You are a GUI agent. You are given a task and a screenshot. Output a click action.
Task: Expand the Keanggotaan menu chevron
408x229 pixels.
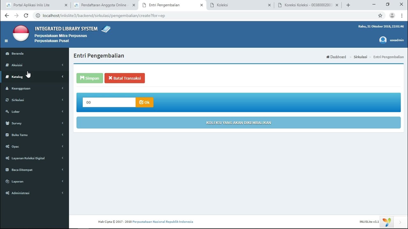(62, 88)
